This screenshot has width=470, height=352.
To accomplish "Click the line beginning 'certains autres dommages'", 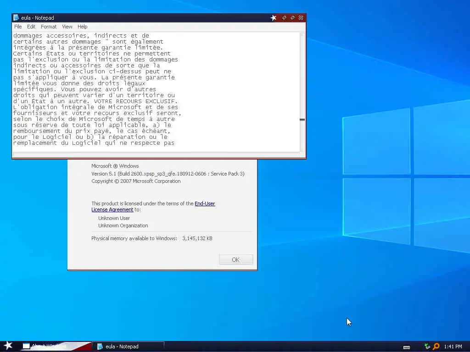I will pos(89,42).
